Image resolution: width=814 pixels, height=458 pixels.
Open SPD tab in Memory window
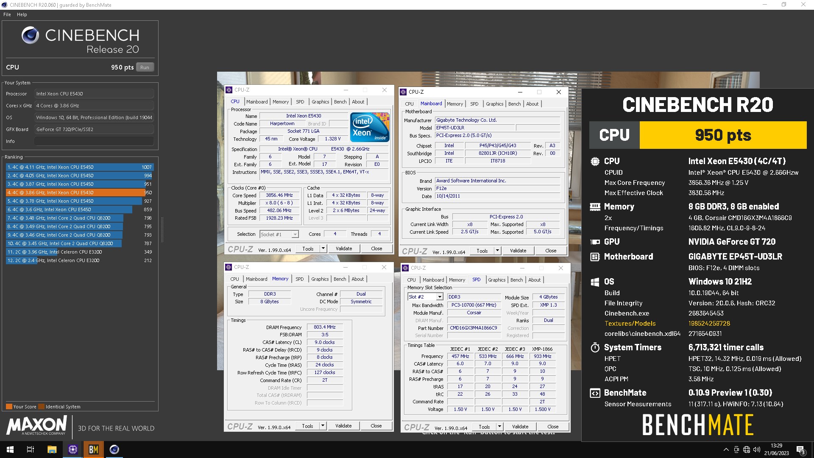[299, 279]
